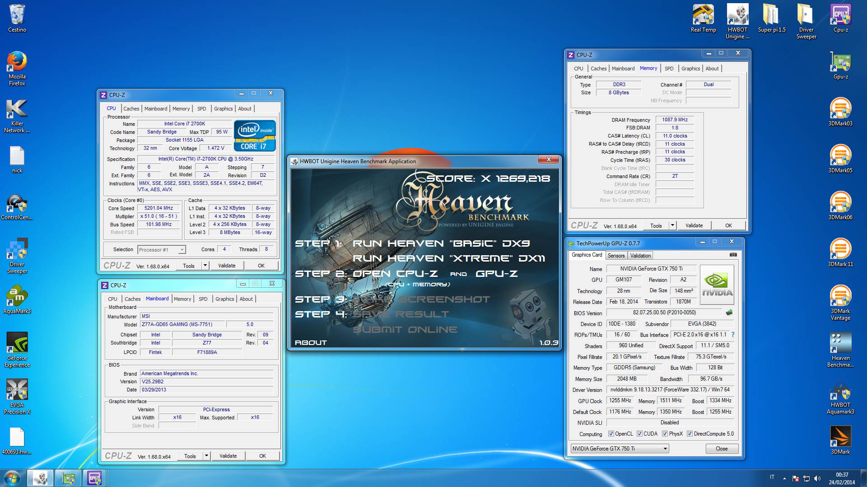Click OK in Mainboard window
Screen dimensions: 867x487
click(x=262, y=456)
